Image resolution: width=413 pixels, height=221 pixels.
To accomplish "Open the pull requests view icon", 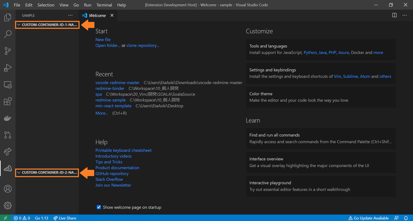I will pyautogui.click(x=8, y=135).
